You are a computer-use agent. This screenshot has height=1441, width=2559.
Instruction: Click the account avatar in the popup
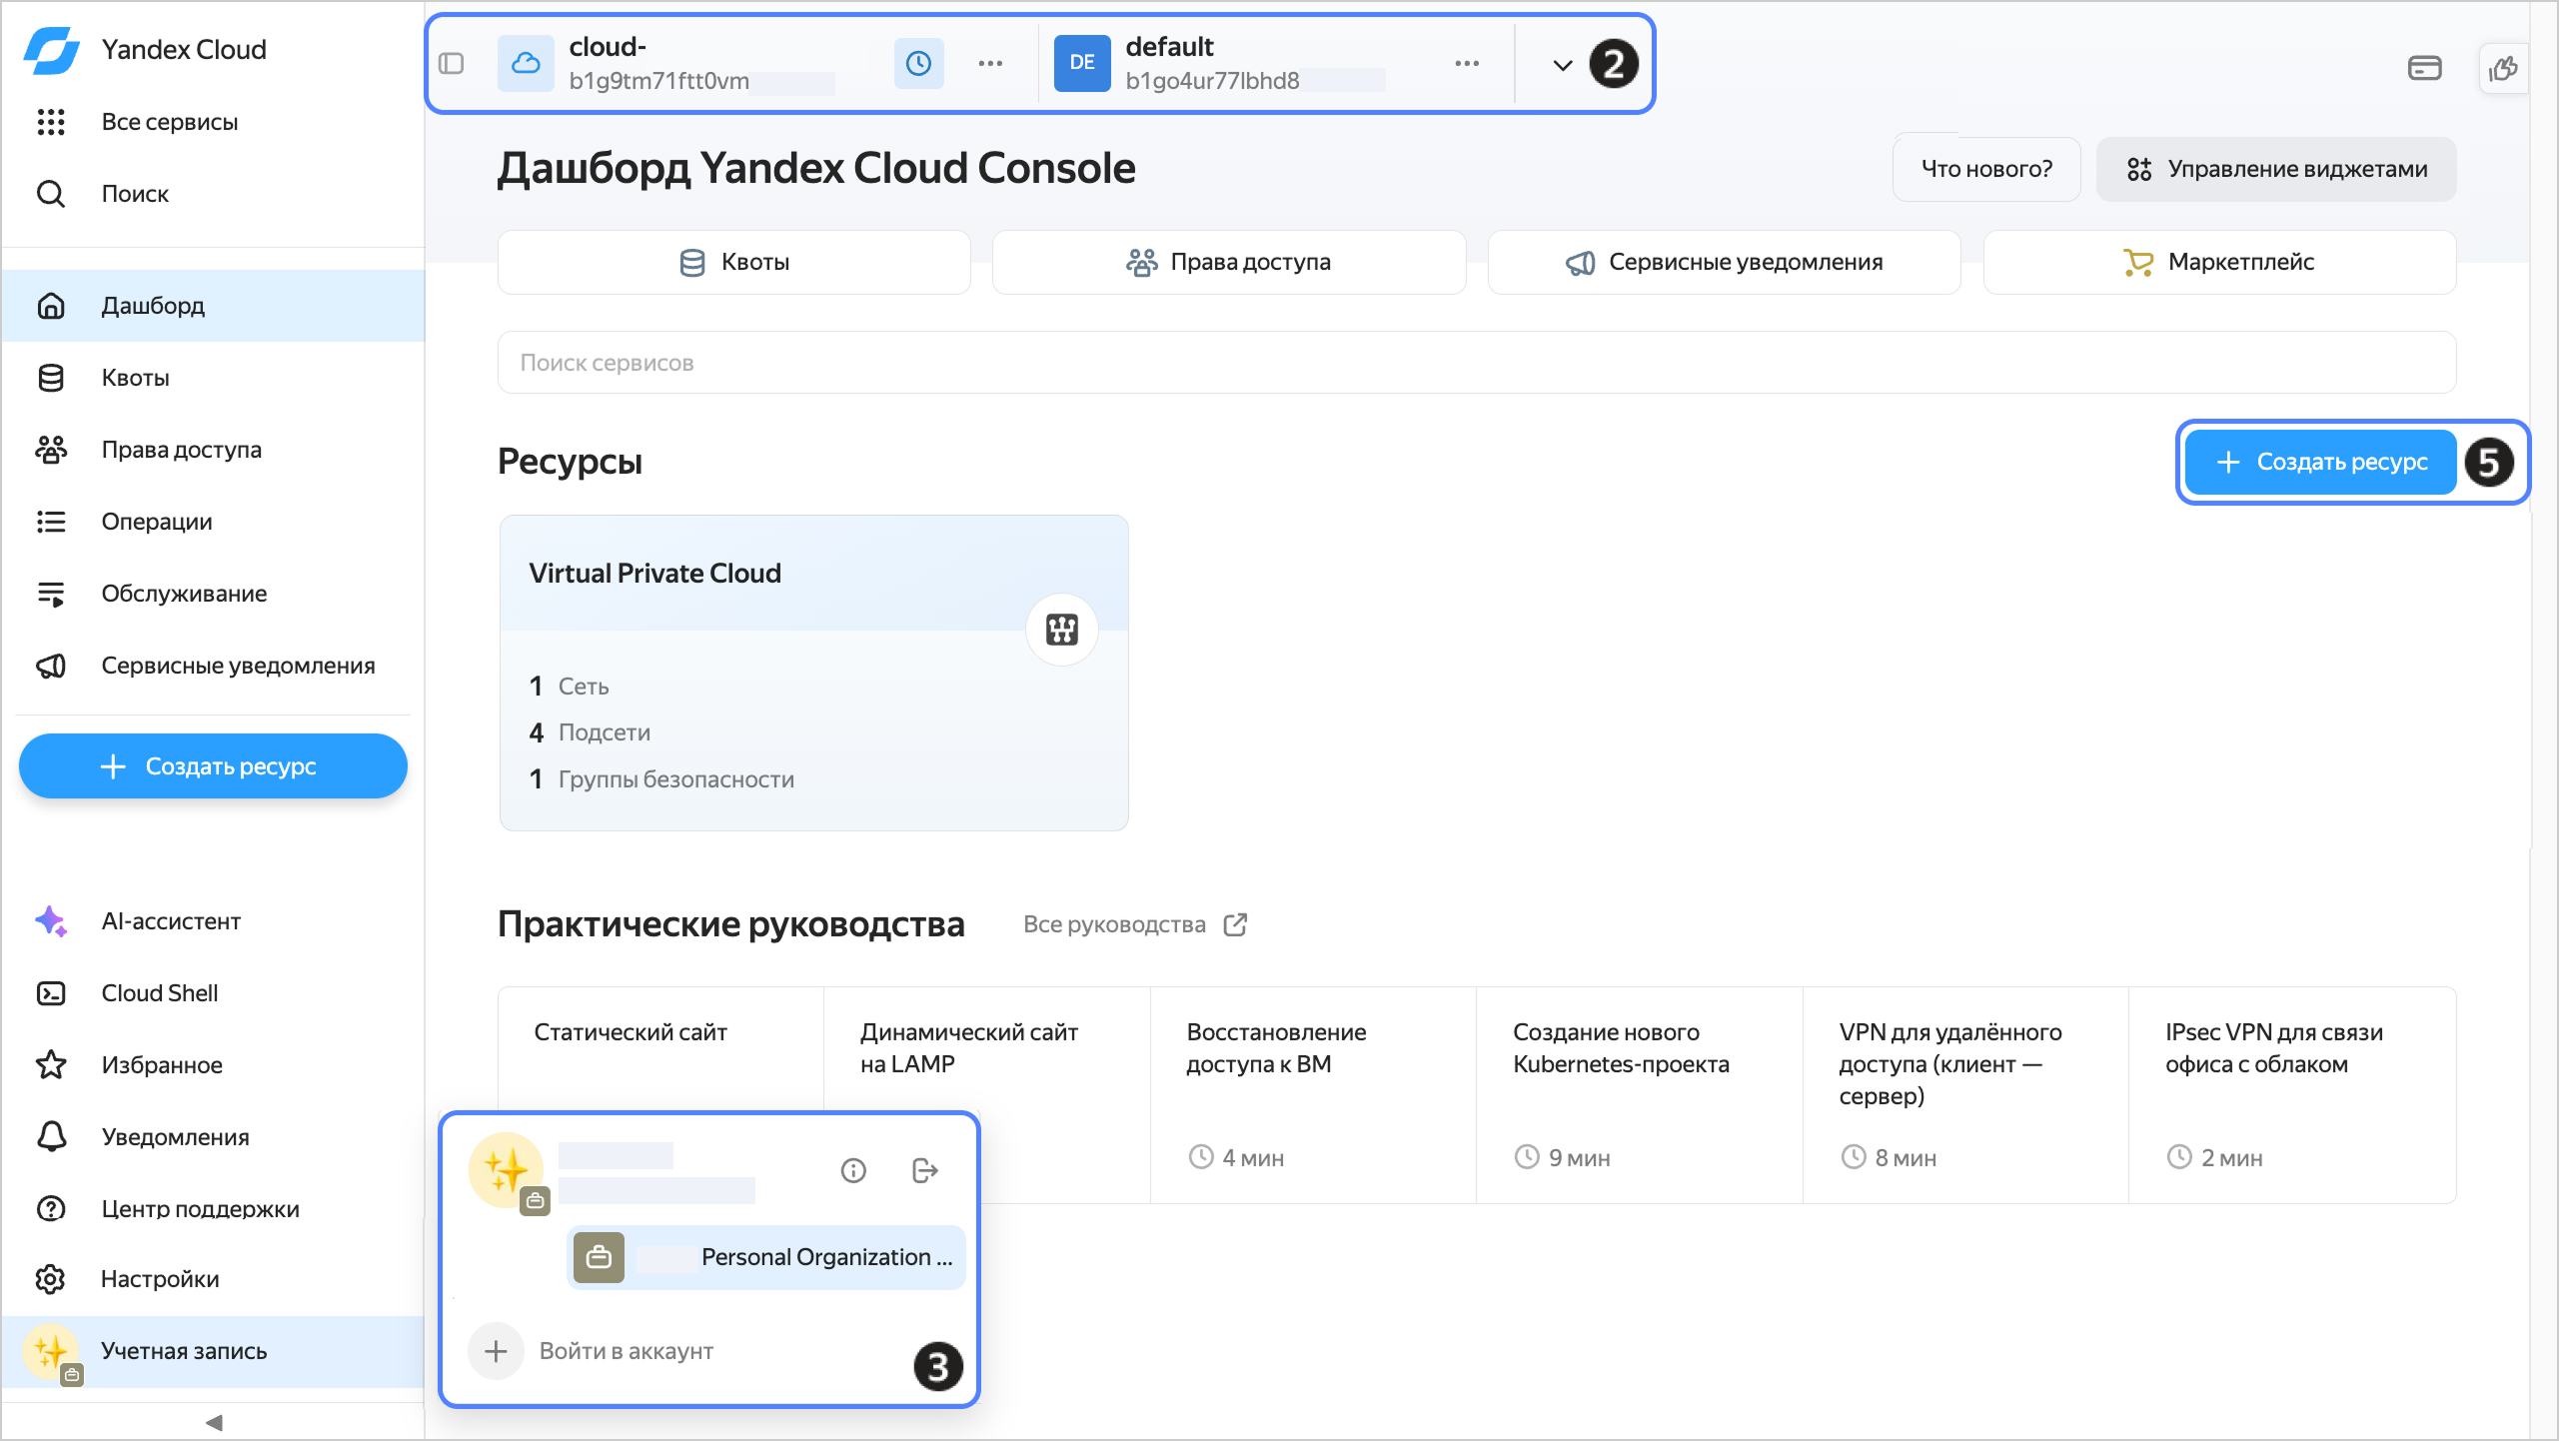point(507,1170)
